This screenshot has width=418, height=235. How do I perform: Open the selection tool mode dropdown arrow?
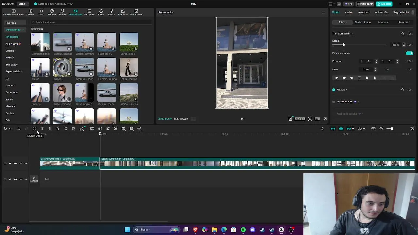(10, 129)
